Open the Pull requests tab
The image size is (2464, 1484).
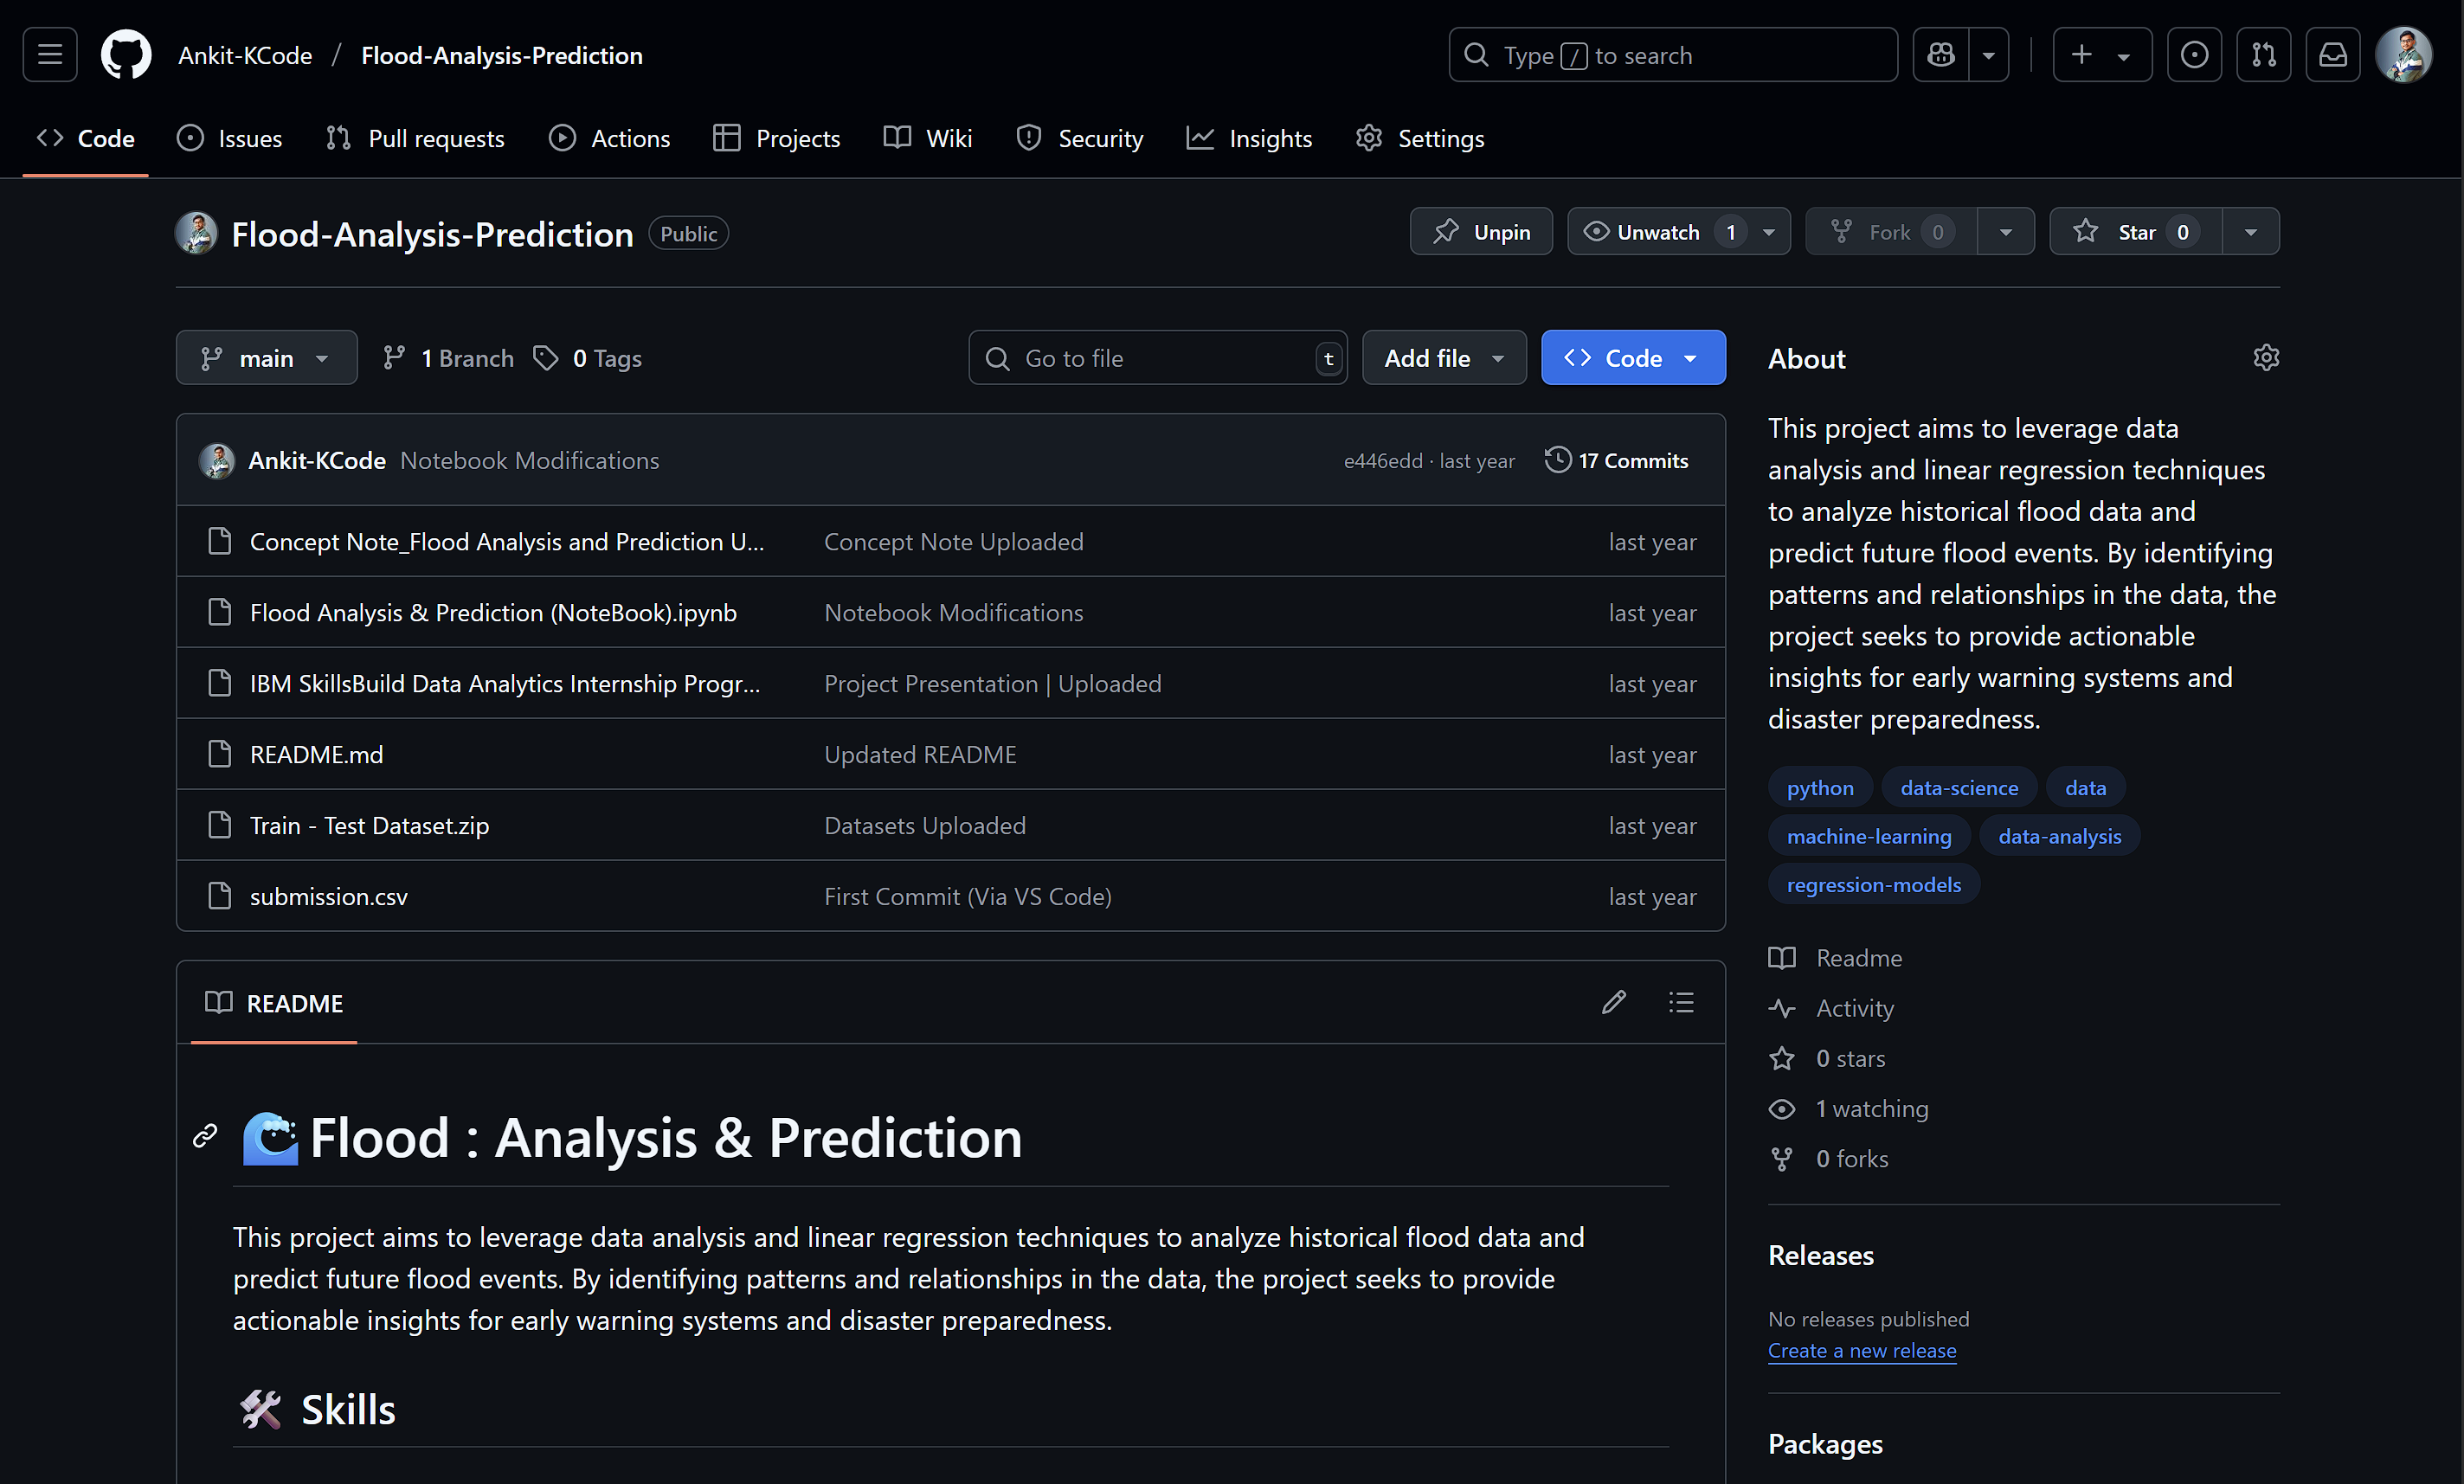pyautogui.click(x=416, y=138)
